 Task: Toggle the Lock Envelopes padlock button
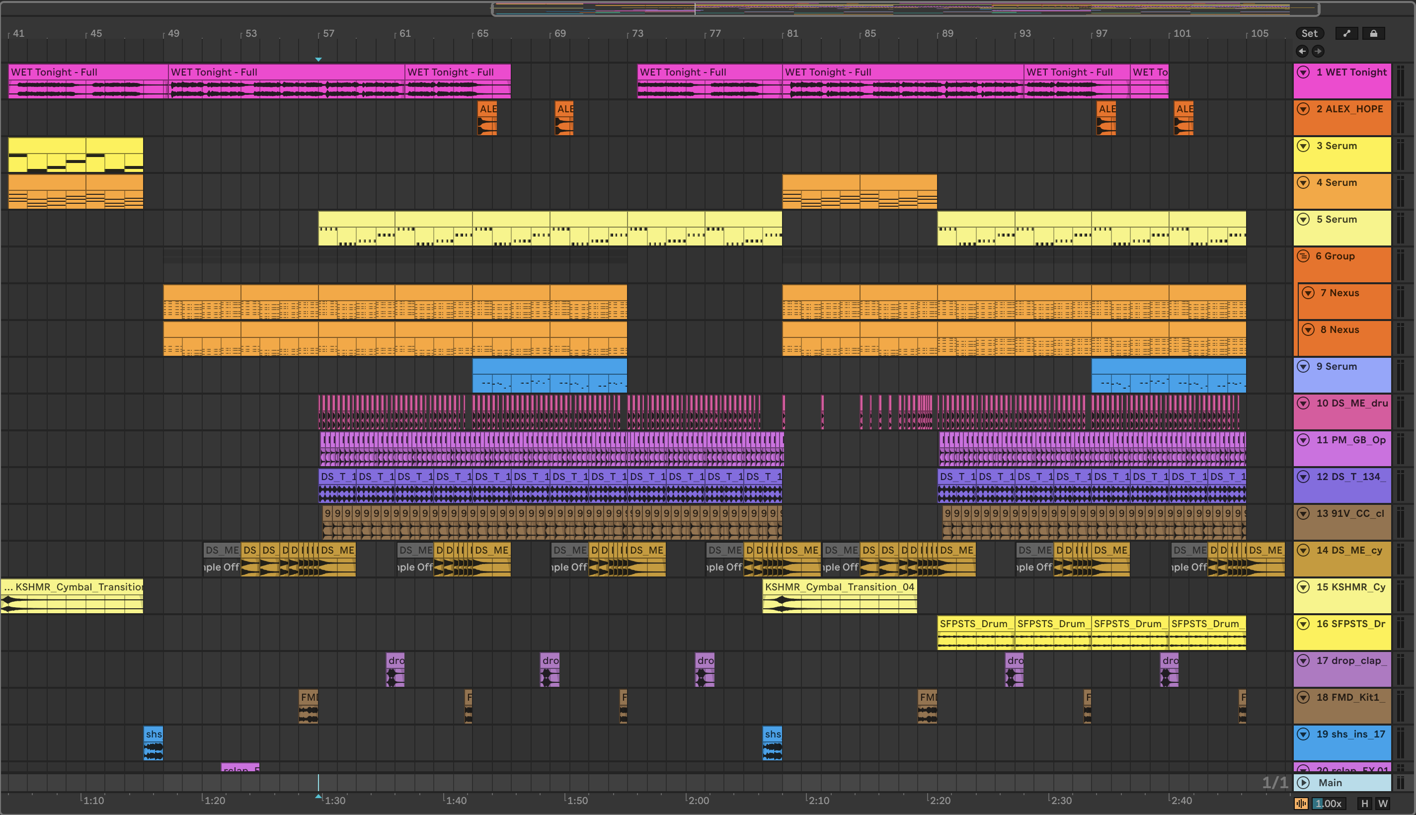click(1373, 33)
